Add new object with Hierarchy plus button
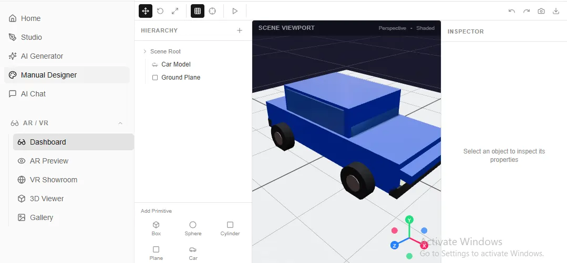567x263 pixels. coord(240,30)
